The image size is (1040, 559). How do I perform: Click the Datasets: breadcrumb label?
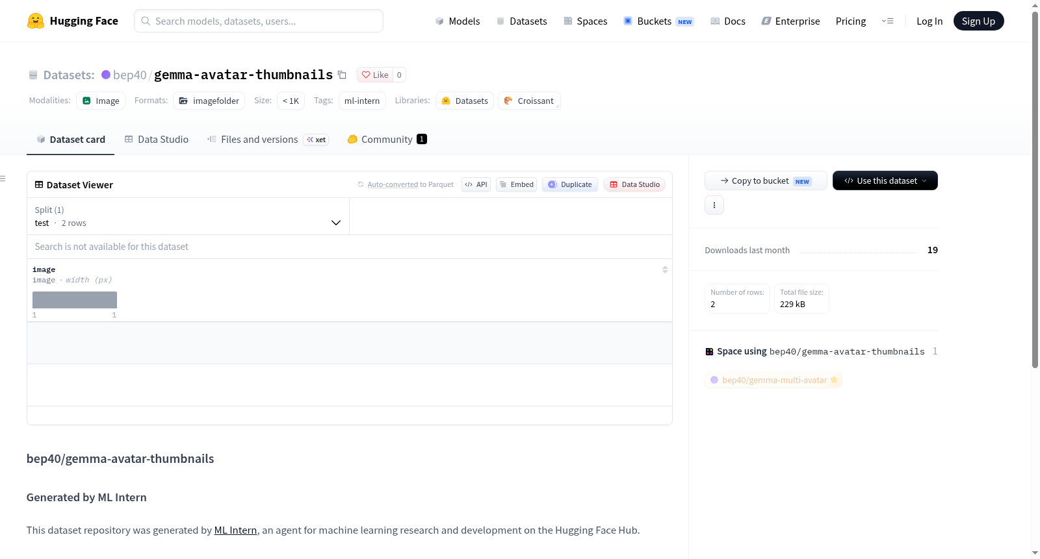(69, 75)
